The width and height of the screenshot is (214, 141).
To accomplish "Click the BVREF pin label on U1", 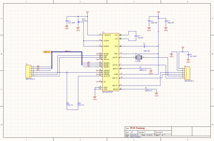I will [106, 46].
